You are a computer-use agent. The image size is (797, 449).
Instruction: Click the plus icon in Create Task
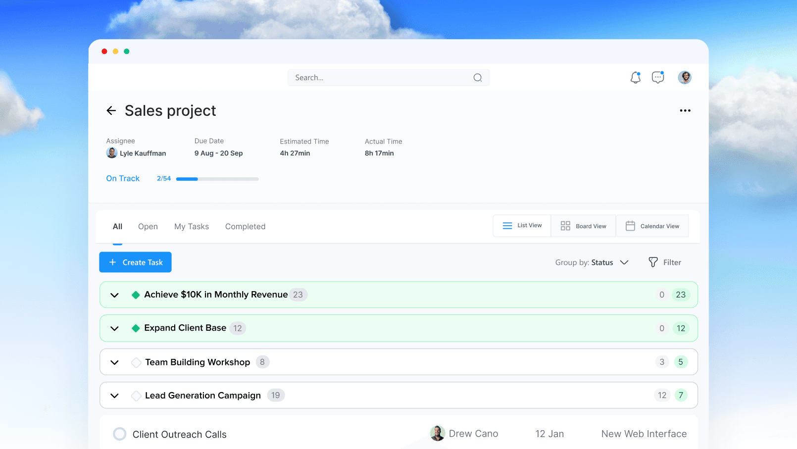tap(112, 262)
